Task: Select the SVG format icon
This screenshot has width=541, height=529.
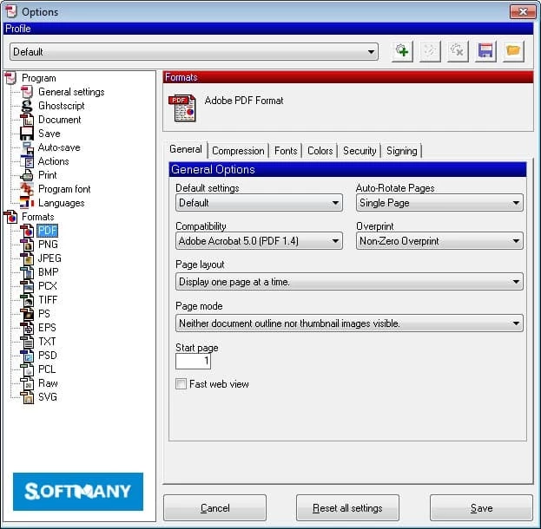Action: click(x=27, y=397)
